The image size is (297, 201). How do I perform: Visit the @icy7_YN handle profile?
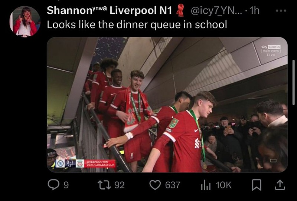(217, 11)
